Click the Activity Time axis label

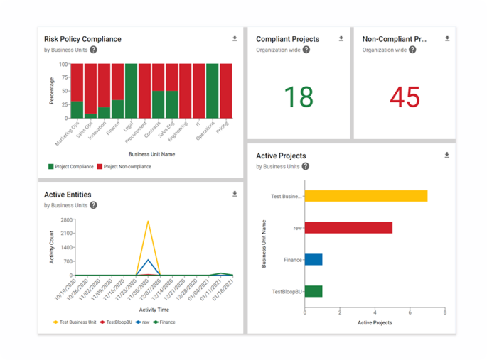(154, 310)
